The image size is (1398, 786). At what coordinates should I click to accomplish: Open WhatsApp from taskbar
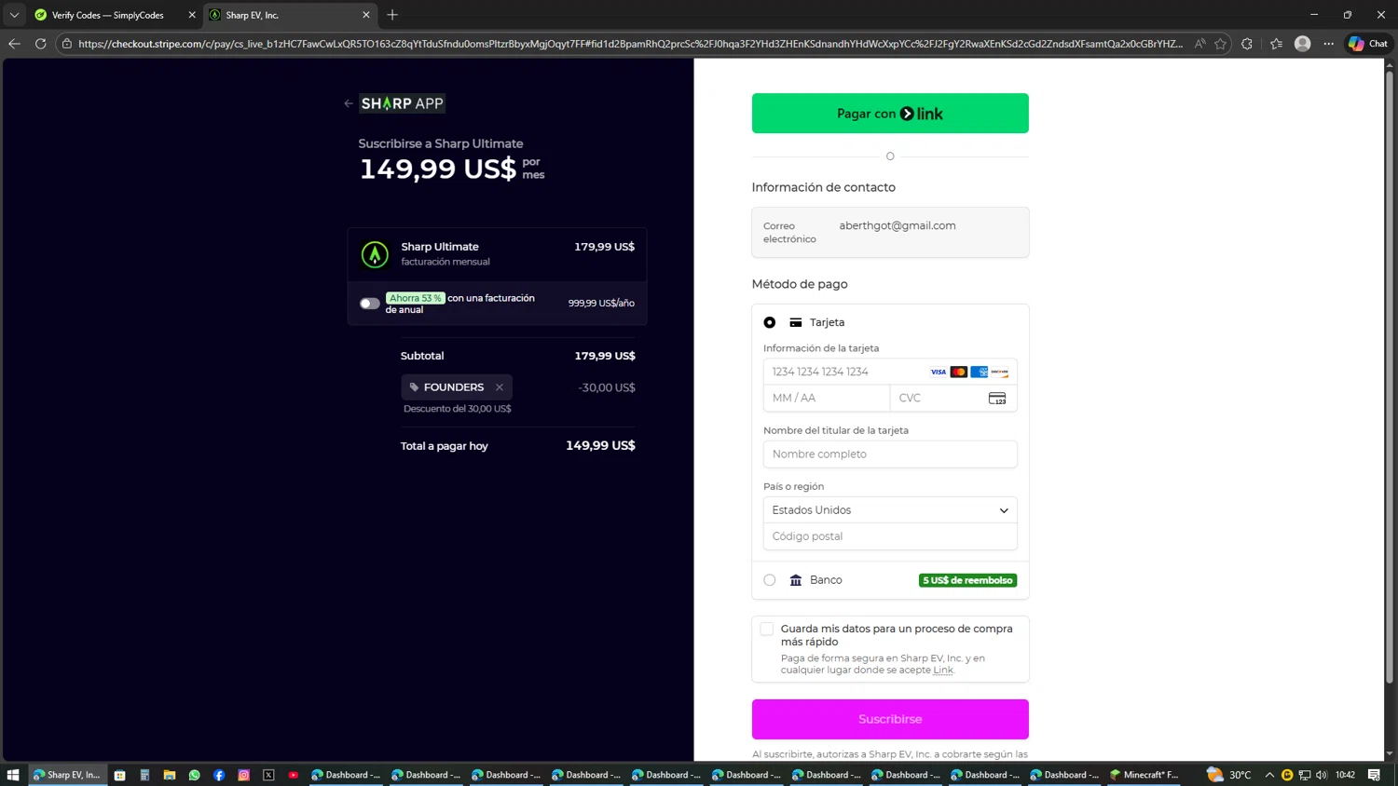click(194, 775)
